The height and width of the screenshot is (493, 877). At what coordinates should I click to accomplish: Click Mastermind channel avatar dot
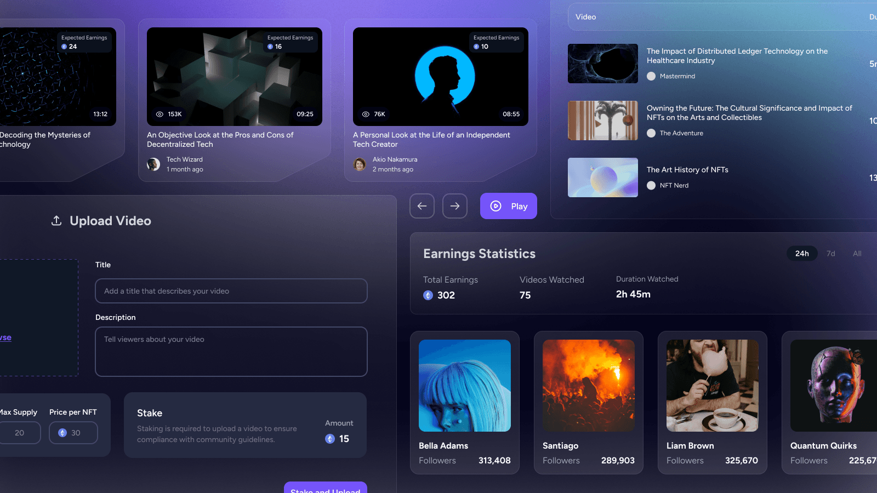pyautogui.click(x=651, y=76)
